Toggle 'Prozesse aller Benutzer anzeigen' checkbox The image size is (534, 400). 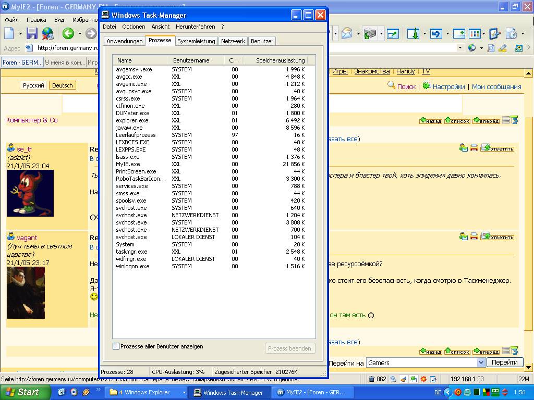point(116,346)
